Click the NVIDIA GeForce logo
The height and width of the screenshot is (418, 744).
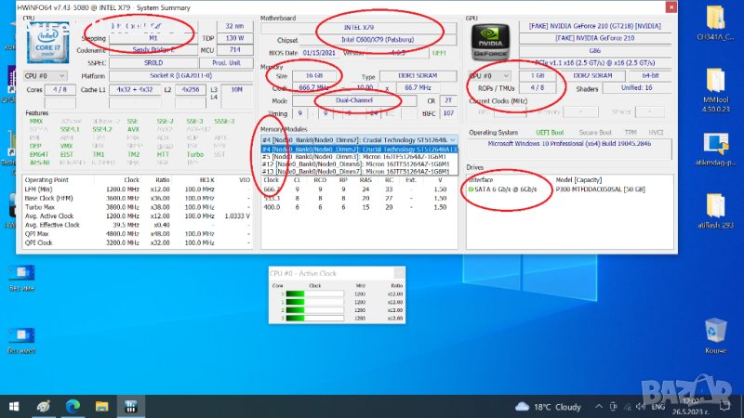488,41
